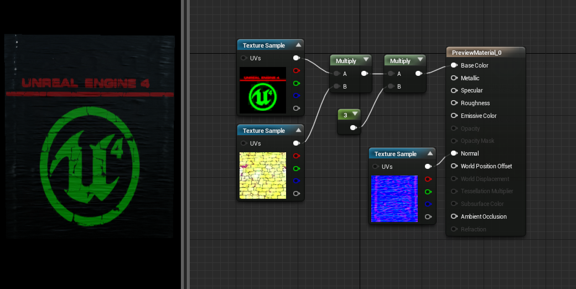
Task: Click B input pin of second Multiply node
Action: pos(391,86)
